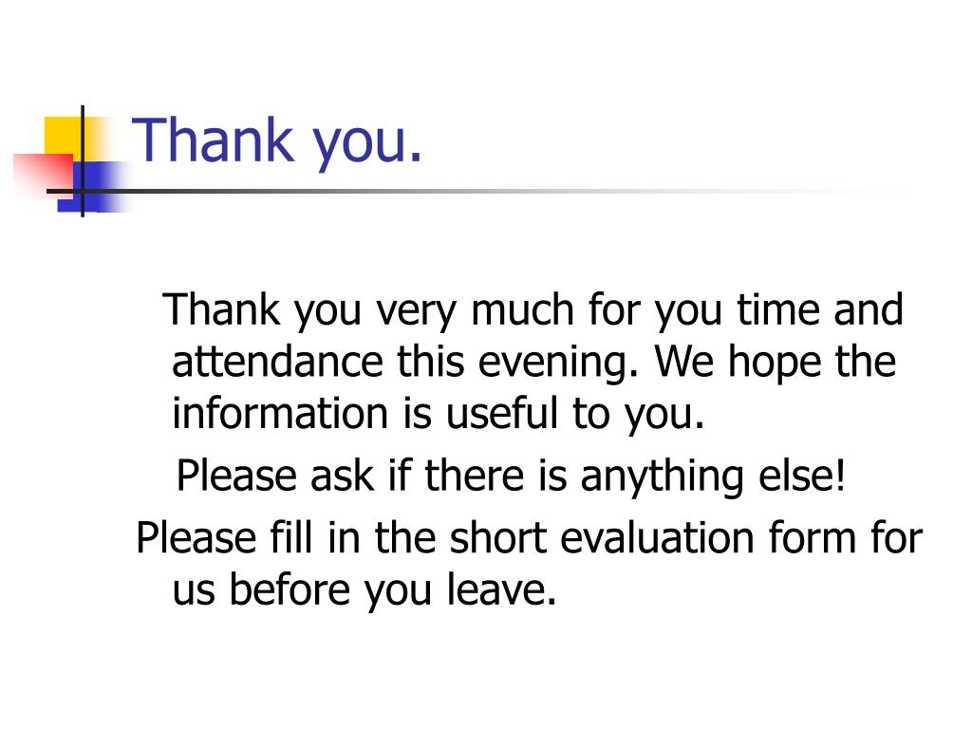Click the sentence "Please ask if there is anything else!"

[511, 477]
